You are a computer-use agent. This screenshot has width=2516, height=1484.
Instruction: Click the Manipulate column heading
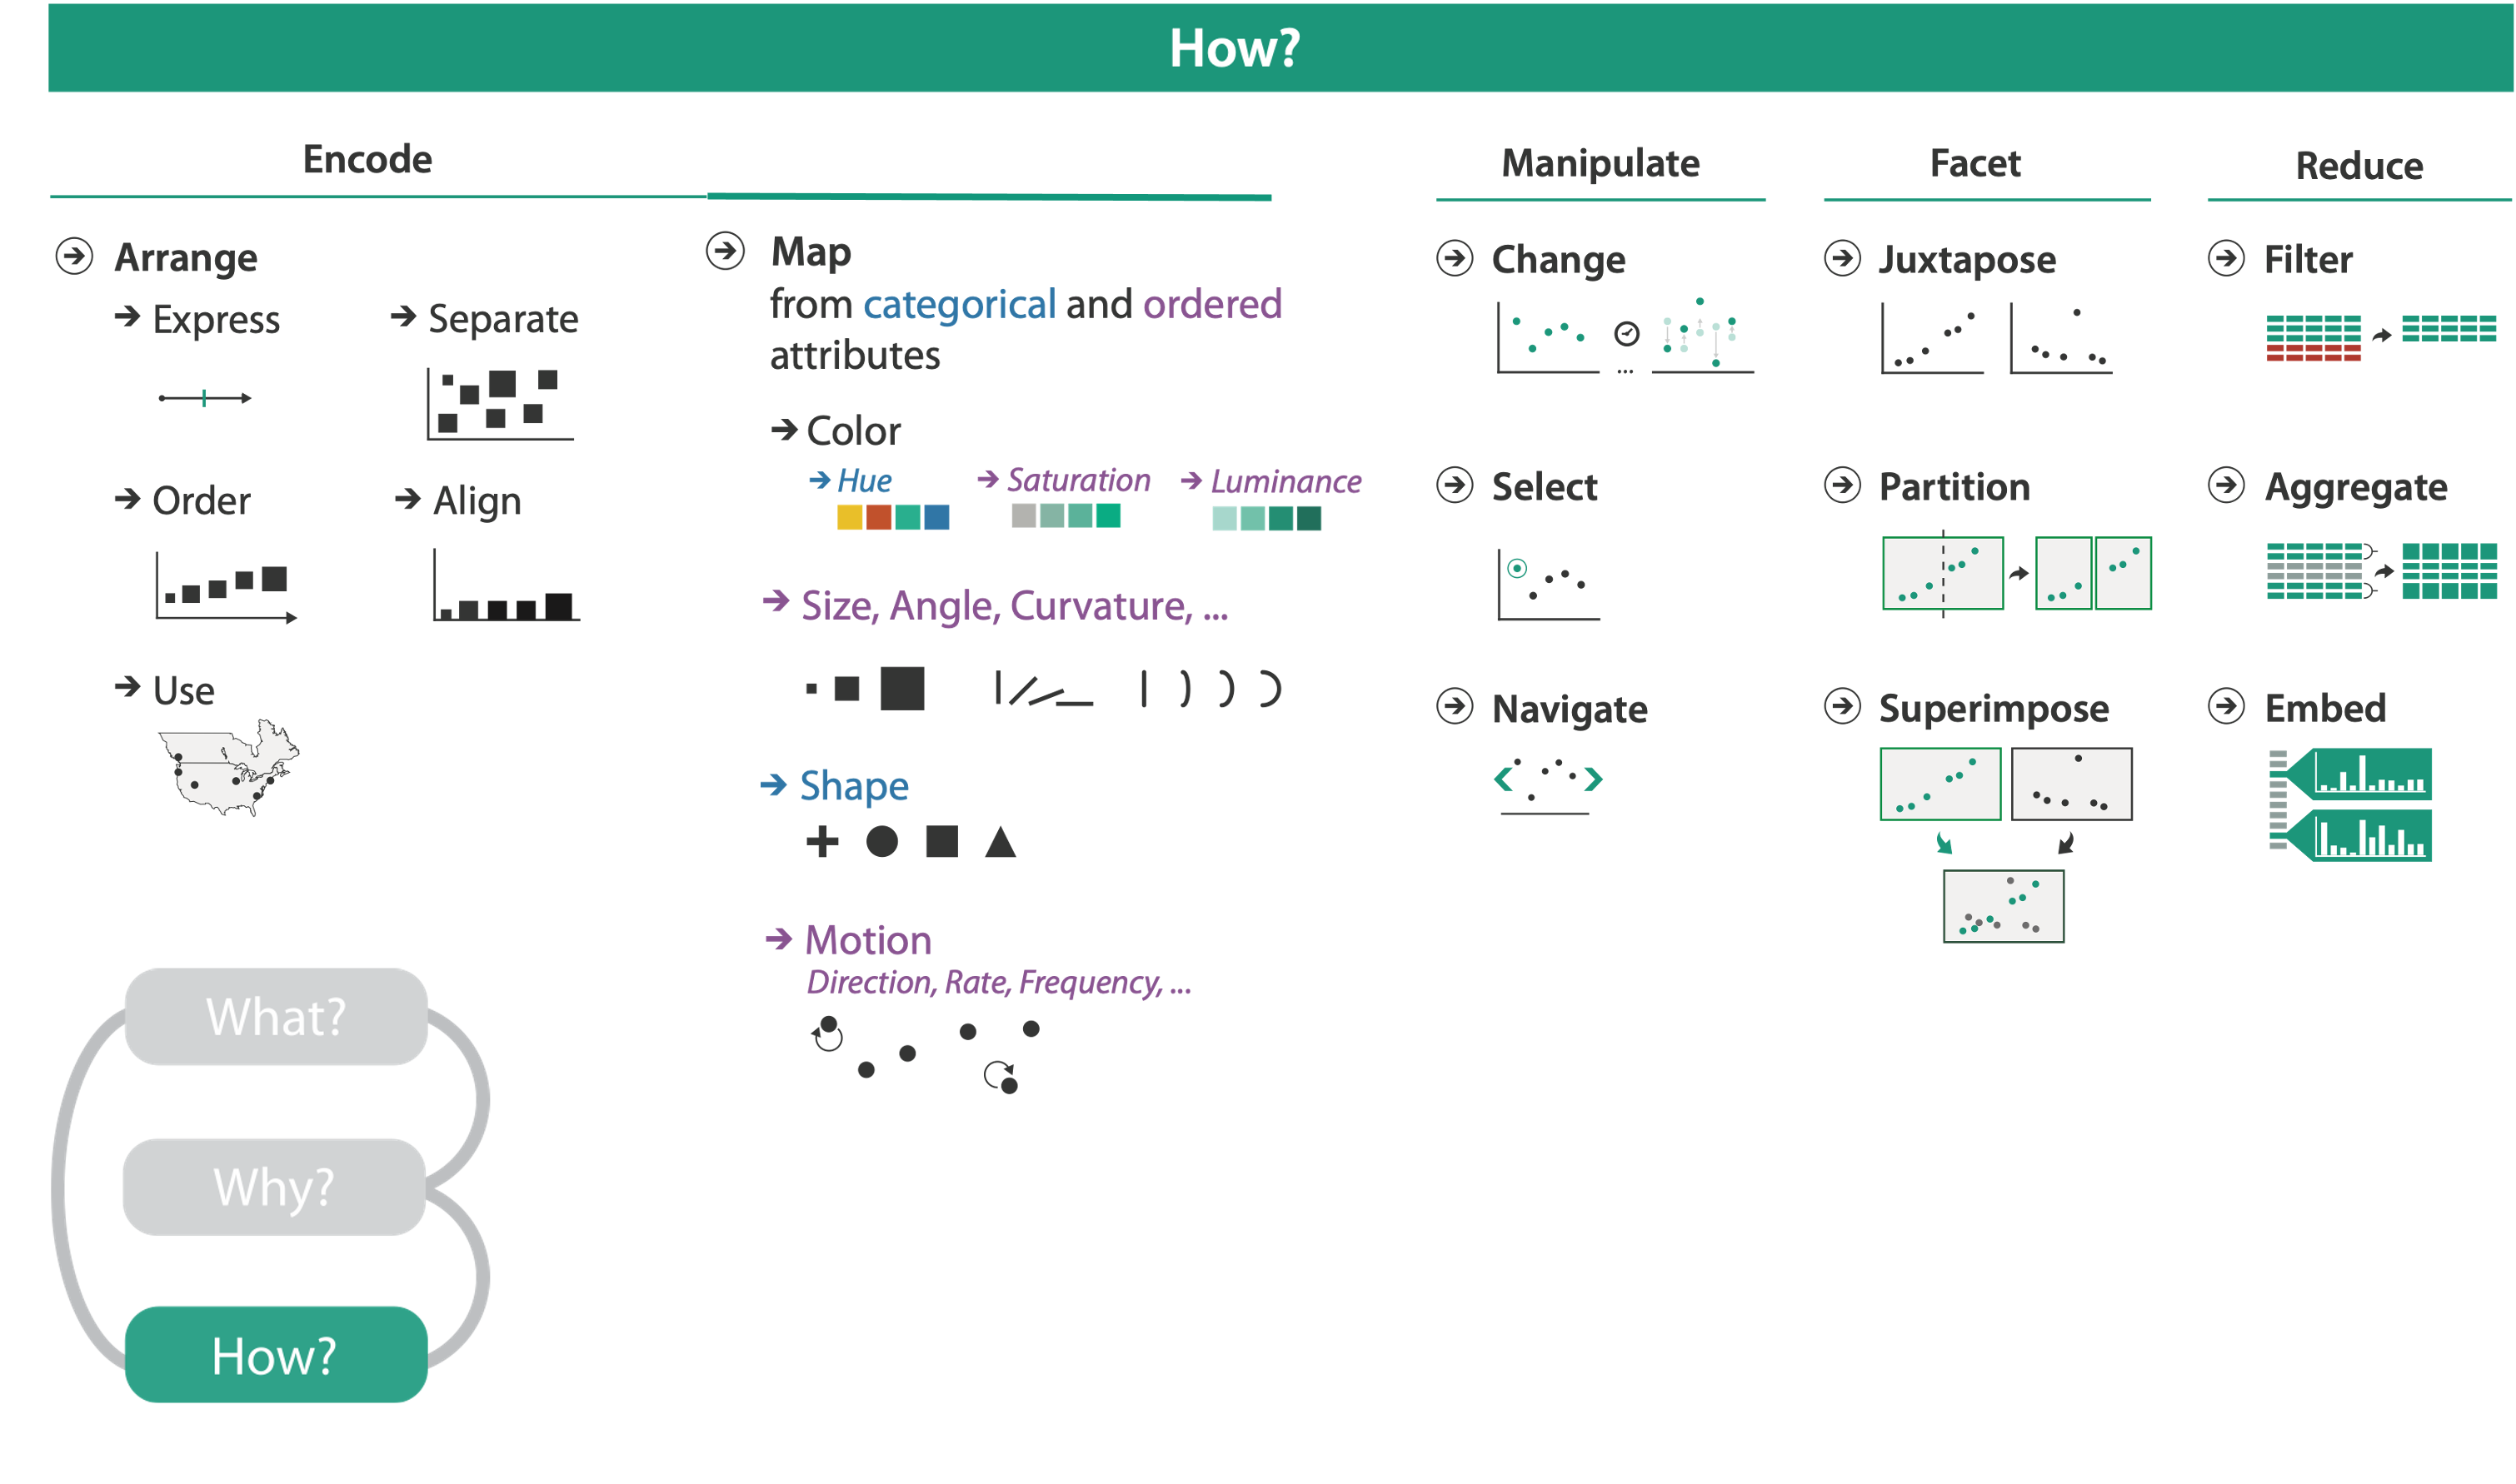click(1600, 163)
